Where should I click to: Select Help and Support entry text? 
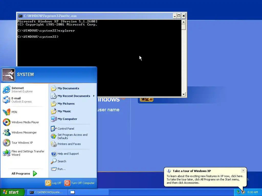[68, 154]
